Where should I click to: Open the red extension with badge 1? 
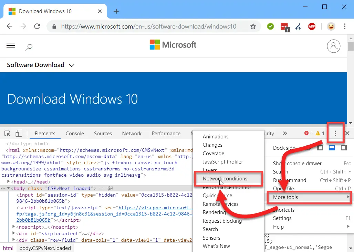click(285, 27)
